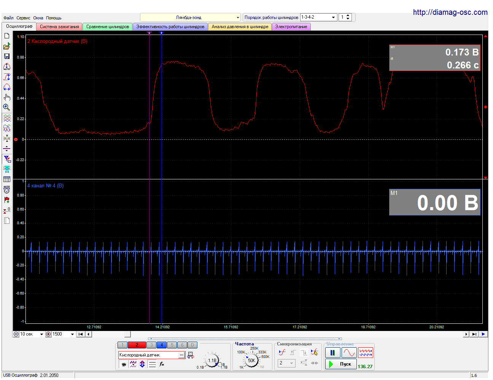Add a flag bookmark marker
Screen dimensions: 493x380
click(7, 200)
